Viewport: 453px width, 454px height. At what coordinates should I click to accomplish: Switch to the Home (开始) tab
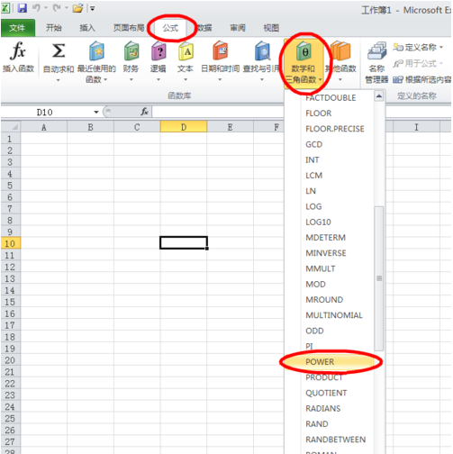click(x=54, y=28)
